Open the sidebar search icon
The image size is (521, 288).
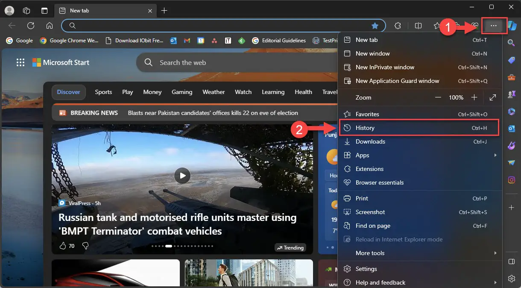512,42
